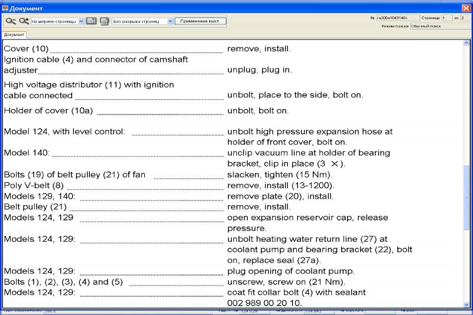This screenshot has height=315, width=473.
Task: Click the multiple pages view icon
Action: (x=104, y=21)
